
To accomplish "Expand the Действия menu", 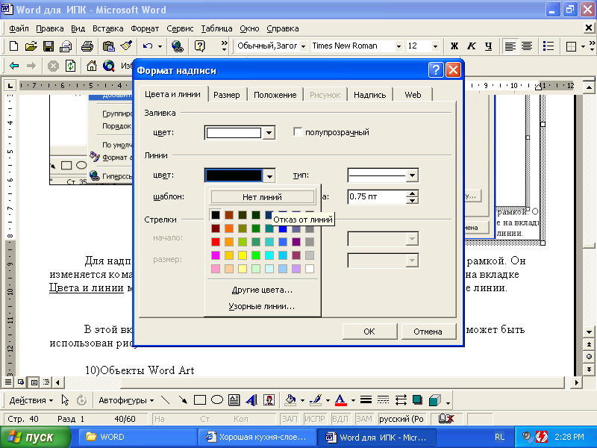I will tap(31, 400).
